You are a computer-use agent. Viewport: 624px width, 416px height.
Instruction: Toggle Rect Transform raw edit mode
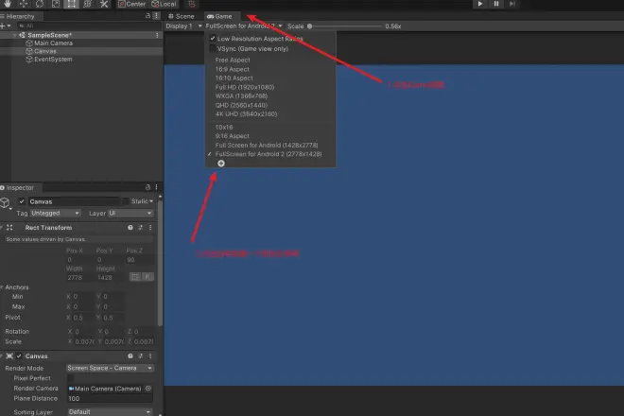click(147, 277)
